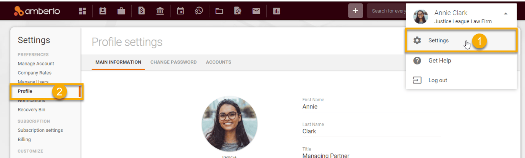The width and height of the screenshot is (525, 158).
Task: Switch to the Change Password tab
Action: (x=174, y=62)
